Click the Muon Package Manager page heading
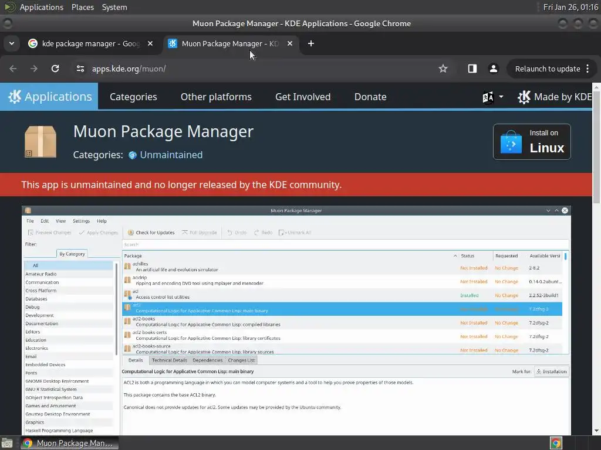601x450 pixels. (163, 132)
